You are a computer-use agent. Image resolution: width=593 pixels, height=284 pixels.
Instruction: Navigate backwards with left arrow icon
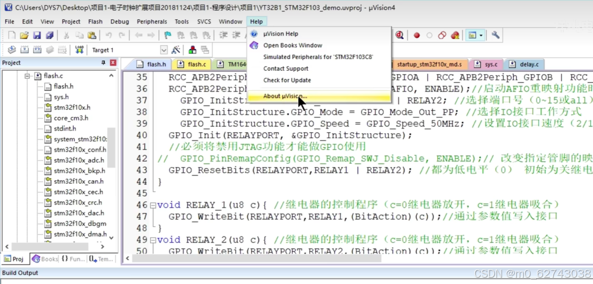pyautogui.click(x=139, y=35)
